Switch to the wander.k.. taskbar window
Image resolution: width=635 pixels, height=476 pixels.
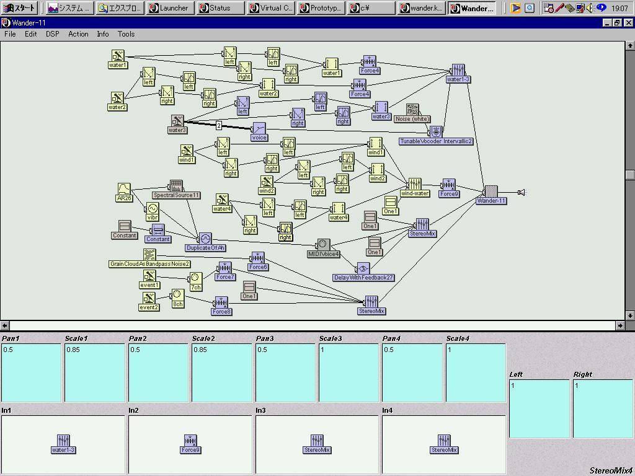(421, 7)
